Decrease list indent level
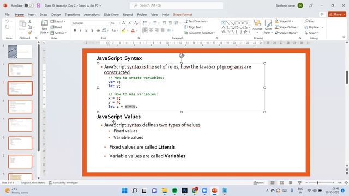 point(164,23)
